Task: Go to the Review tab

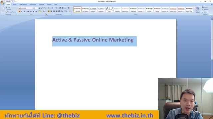Action: [x=49, y=4]
